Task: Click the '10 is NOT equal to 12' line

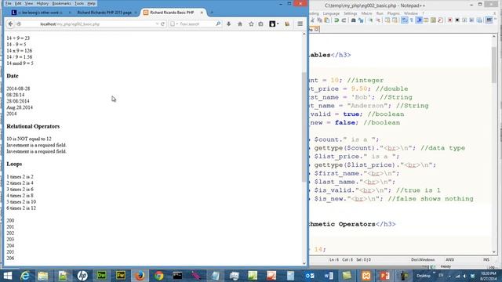Action: click(x=29, y=139)
